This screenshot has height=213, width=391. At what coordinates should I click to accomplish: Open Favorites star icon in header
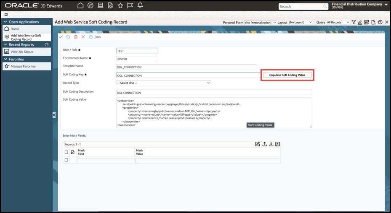120,5
